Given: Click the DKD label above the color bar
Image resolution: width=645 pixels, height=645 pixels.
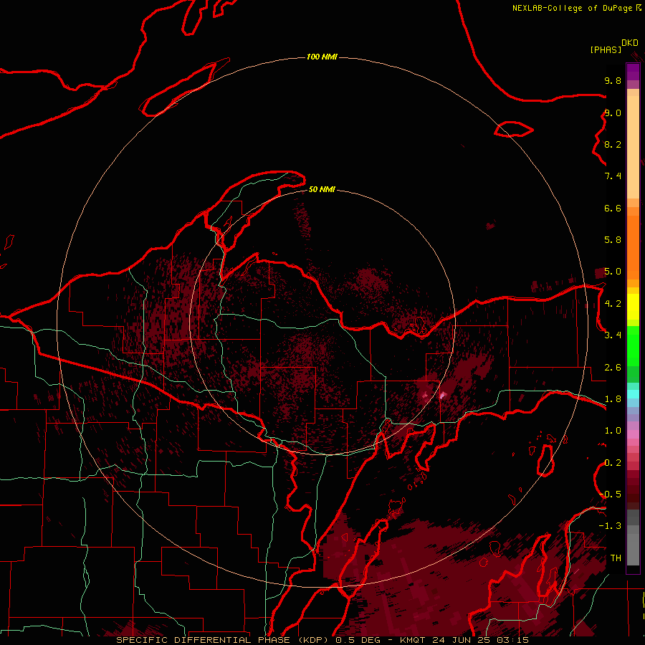Looking at the screenshot, I should tap(630, 42).
